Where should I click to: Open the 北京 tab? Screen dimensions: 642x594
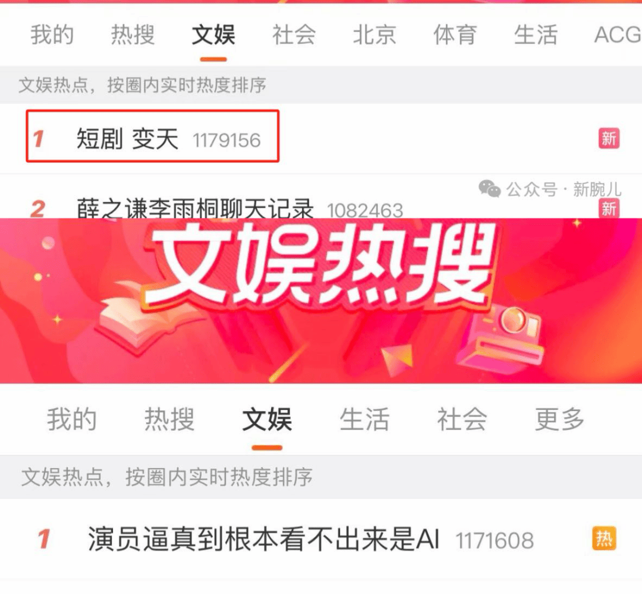374,34
